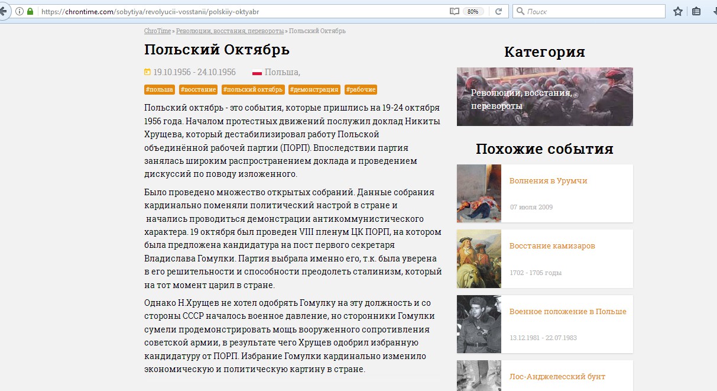Image resolution: width=717 pixels, height=391 pixels.
Task: Click the Polish flag icon
Action: (x=257, y=73)
